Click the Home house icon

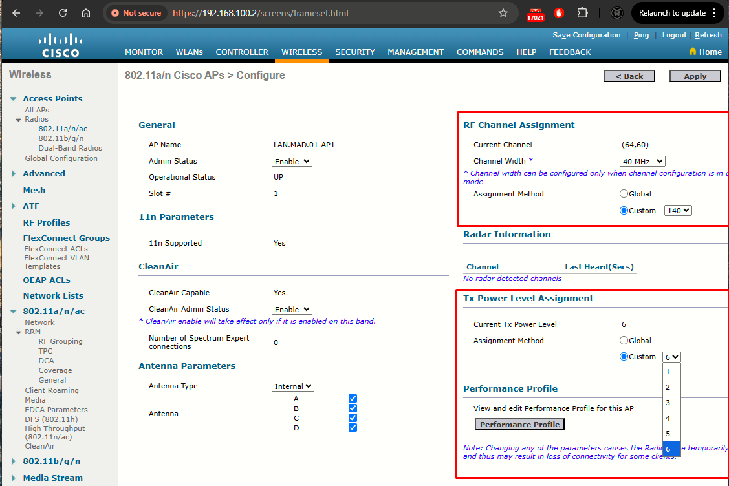tap(693, 51)
